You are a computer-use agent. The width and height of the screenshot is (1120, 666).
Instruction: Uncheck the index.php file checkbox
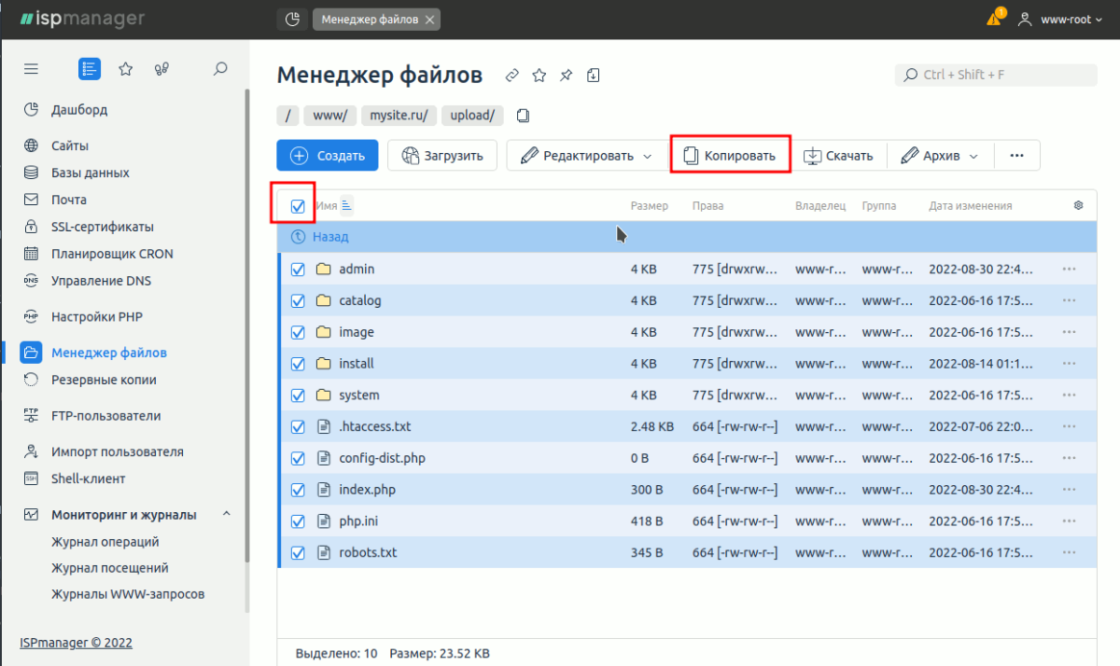[298, 490]
